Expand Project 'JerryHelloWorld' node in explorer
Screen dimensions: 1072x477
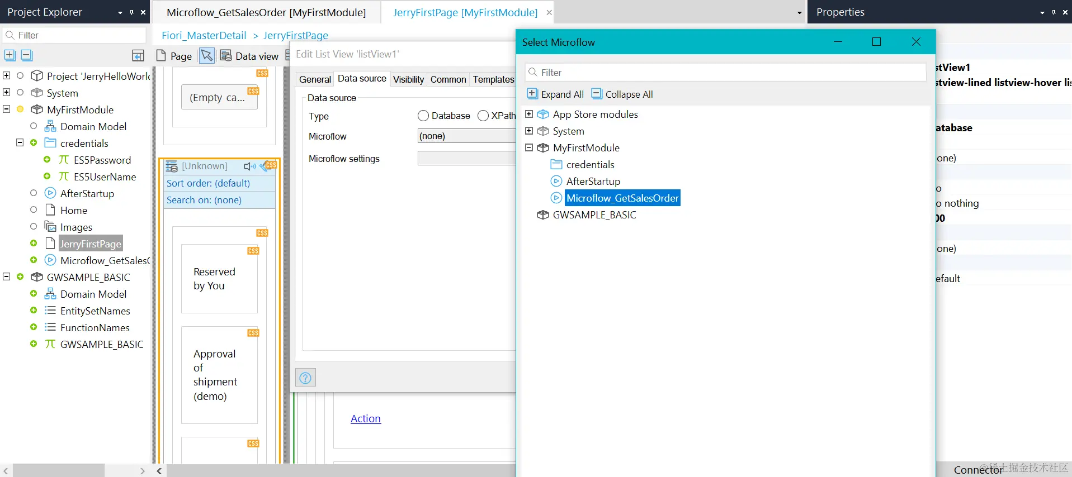pyautogui.click(x=7, y=75)
